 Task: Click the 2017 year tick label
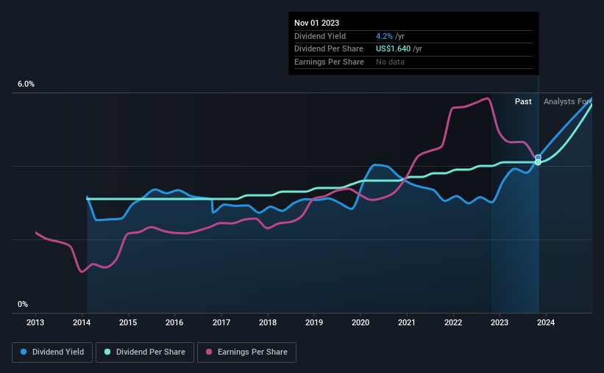(221, 322)
